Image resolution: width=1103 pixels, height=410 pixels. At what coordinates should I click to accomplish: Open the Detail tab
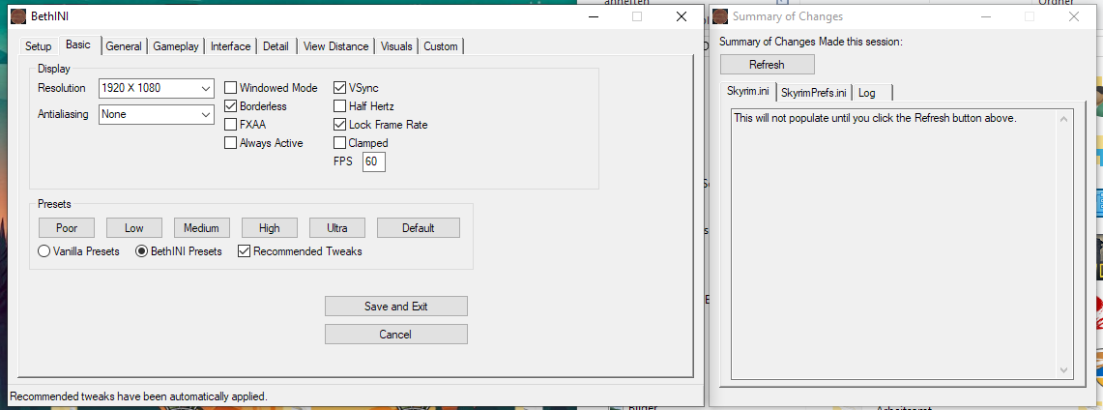pos(276,46)
